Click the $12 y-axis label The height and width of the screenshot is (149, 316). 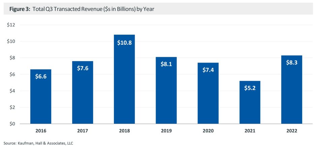click(11, 25)
